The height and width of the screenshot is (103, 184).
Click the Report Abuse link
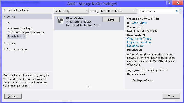pyautogui.click(x=135, y=46)
